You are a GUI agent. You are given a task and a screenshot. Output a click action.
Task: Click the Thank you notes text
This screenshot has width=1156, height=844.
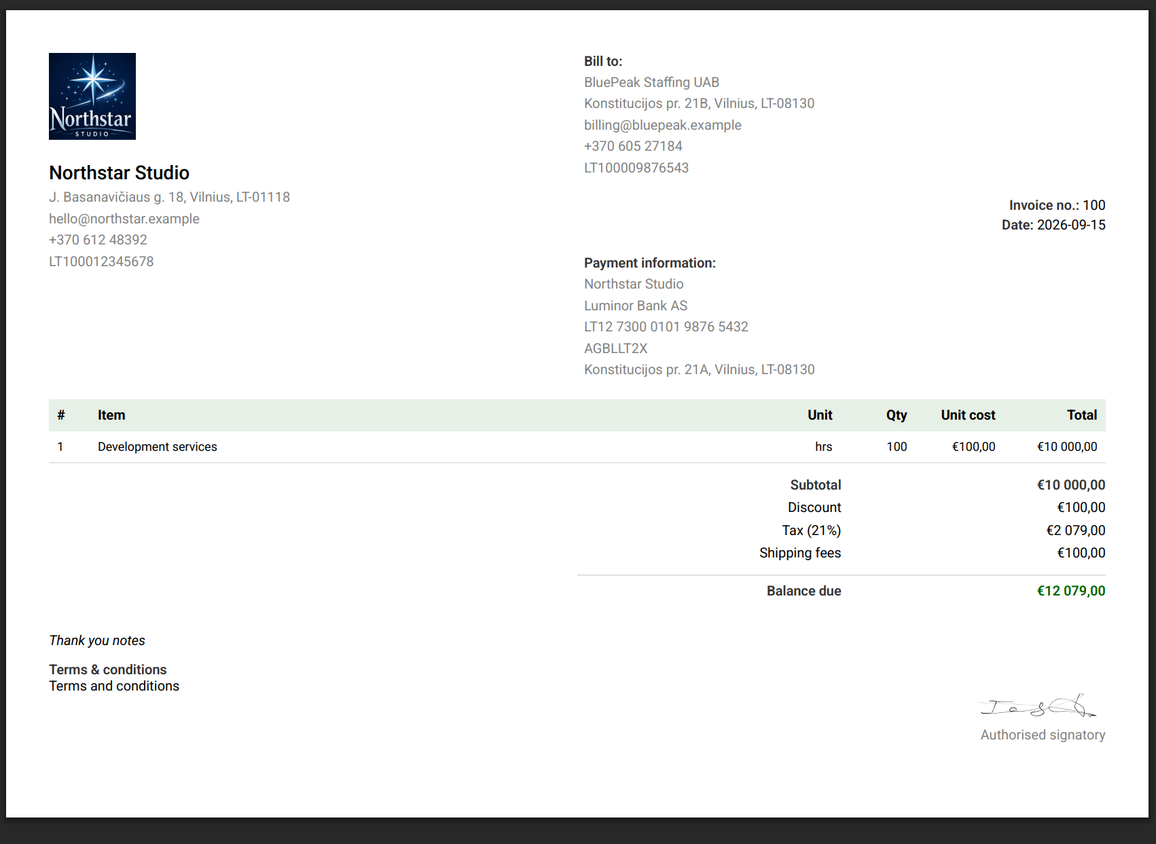pos(97,640)
